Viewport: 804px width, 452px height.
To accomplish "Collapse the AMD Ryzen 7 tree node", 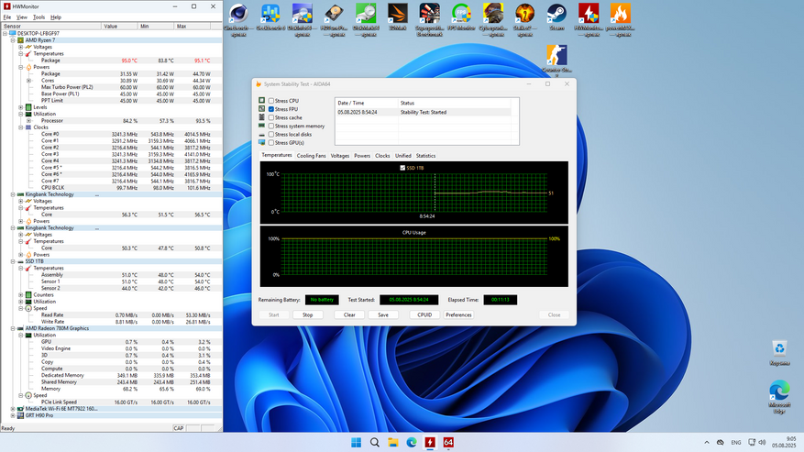I will [13, 40].
